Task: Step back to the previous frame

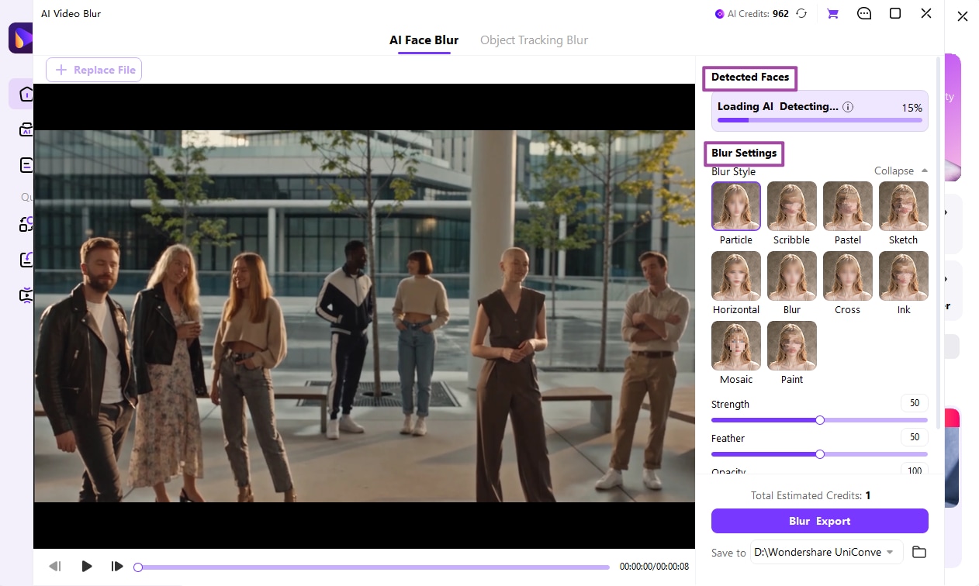Action: click(x=55, y=567)
